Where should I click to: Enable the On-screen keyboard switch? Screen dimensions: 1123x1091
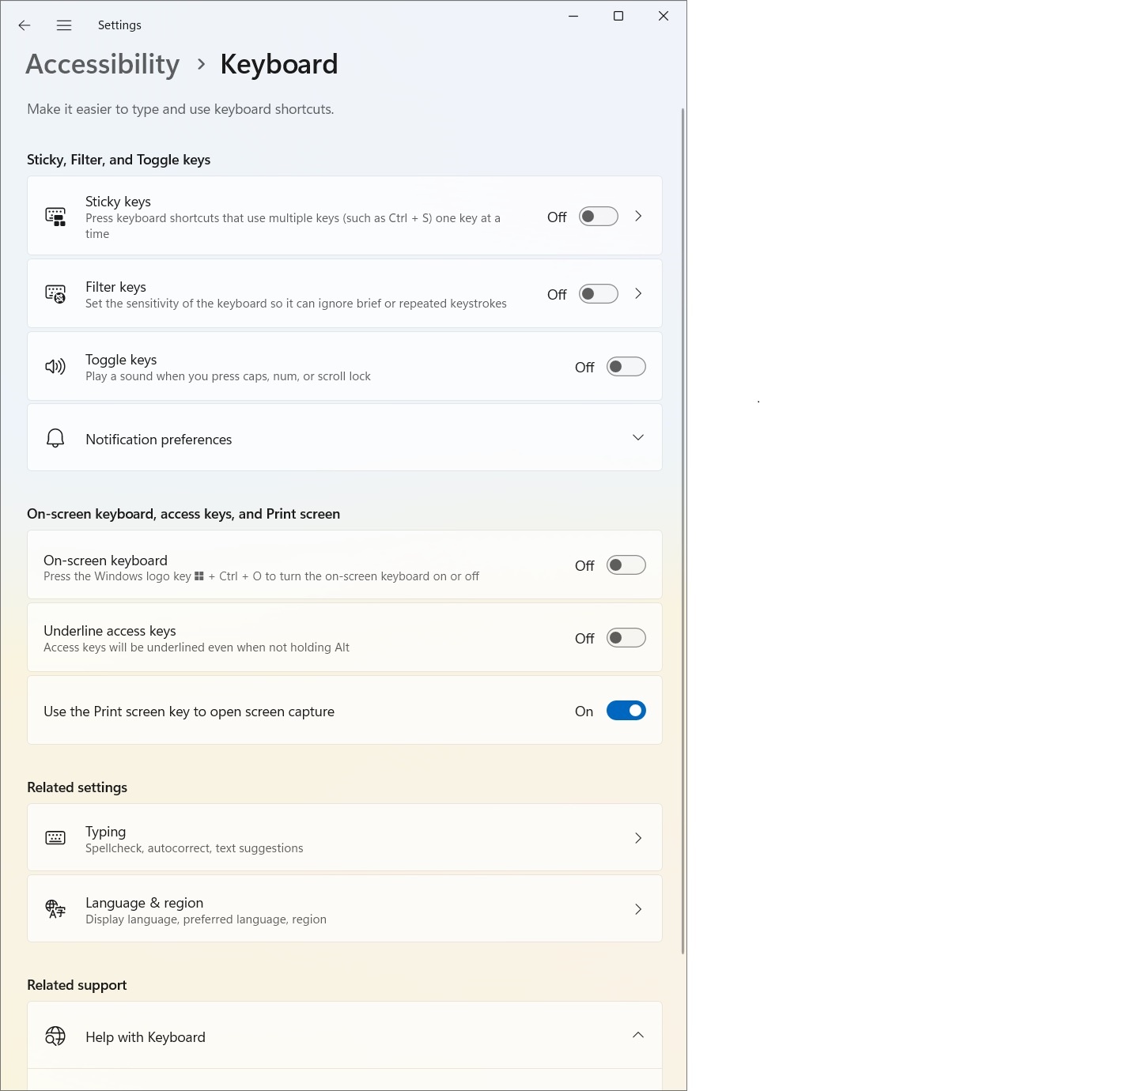626,565
